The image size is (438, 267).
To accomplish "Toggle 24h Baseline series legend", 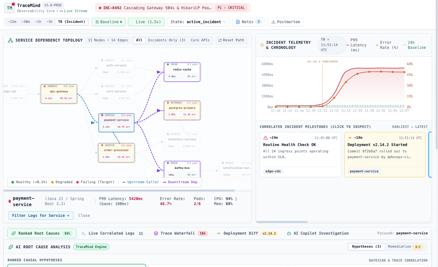I will (x=414, y=45).
